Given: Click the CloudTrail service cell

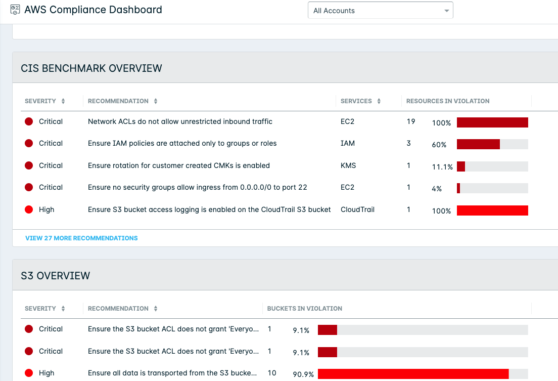Looking at the screenshot, I should [358, 209].
